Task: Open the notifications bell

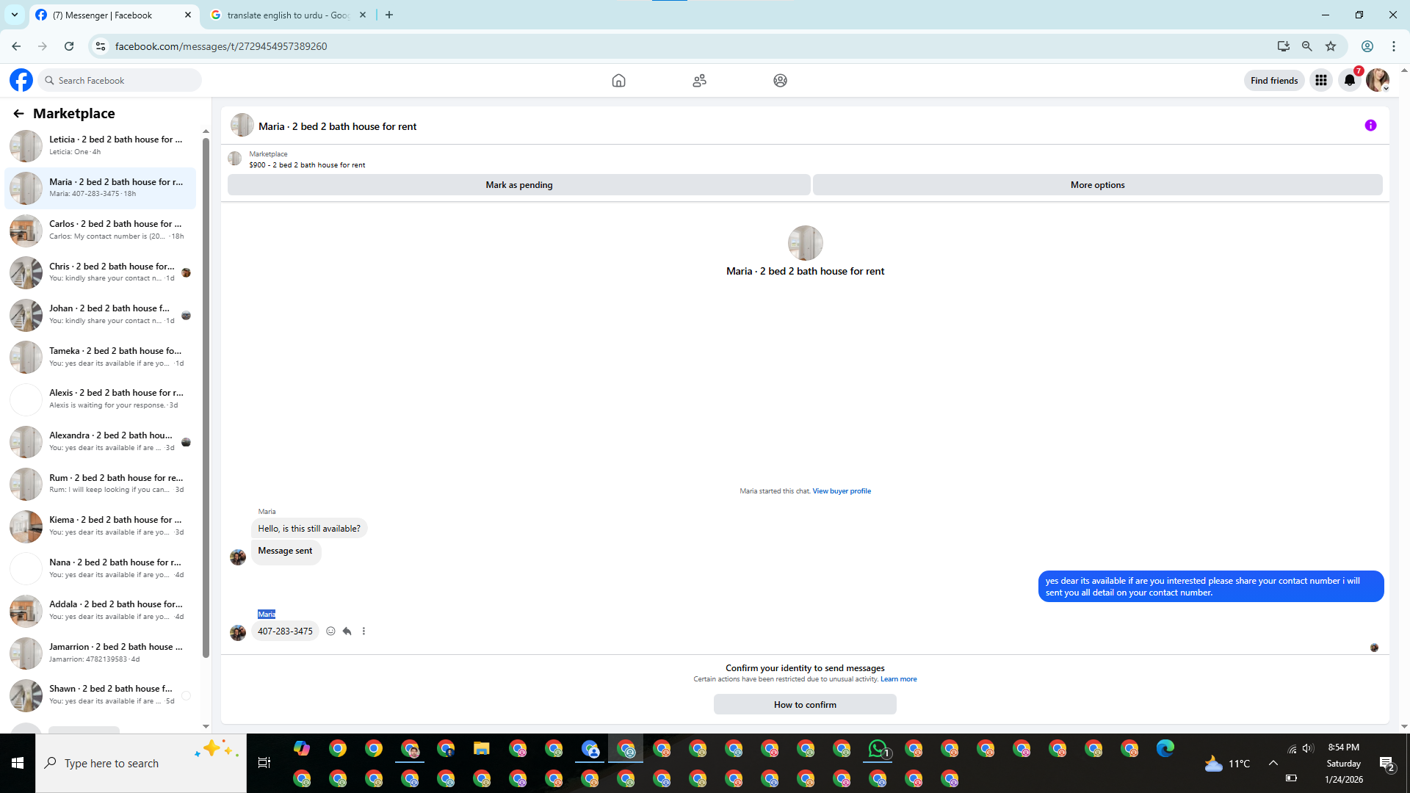Action: coord(1350,81)
